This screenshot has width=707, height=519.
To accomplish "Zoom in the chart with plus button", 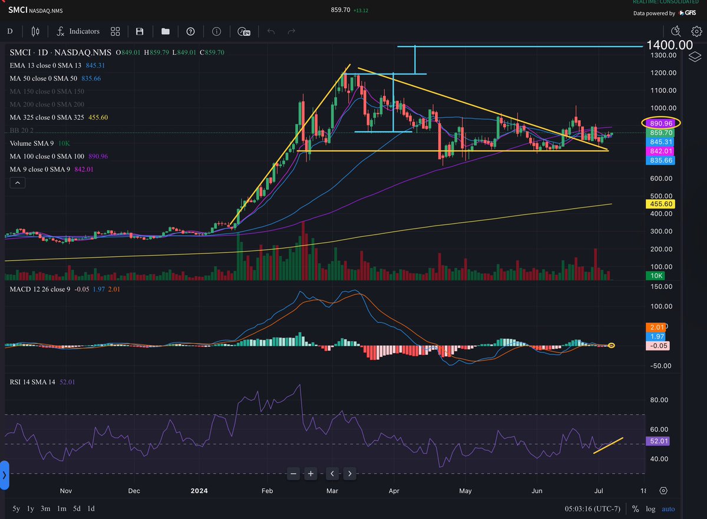I will (312, 473).
